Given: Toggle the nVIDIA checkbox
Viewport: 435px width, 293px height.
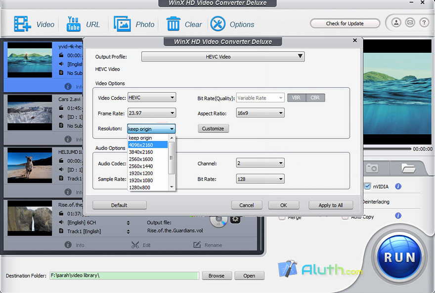Looking at the screenshot, I should [367, 186].
